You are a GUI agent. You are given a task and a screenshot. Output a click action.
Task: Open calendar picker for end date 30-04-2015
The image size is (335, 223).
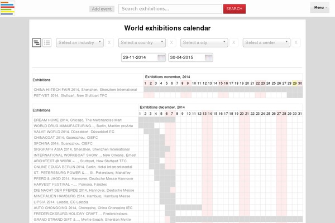pos(208,57)
